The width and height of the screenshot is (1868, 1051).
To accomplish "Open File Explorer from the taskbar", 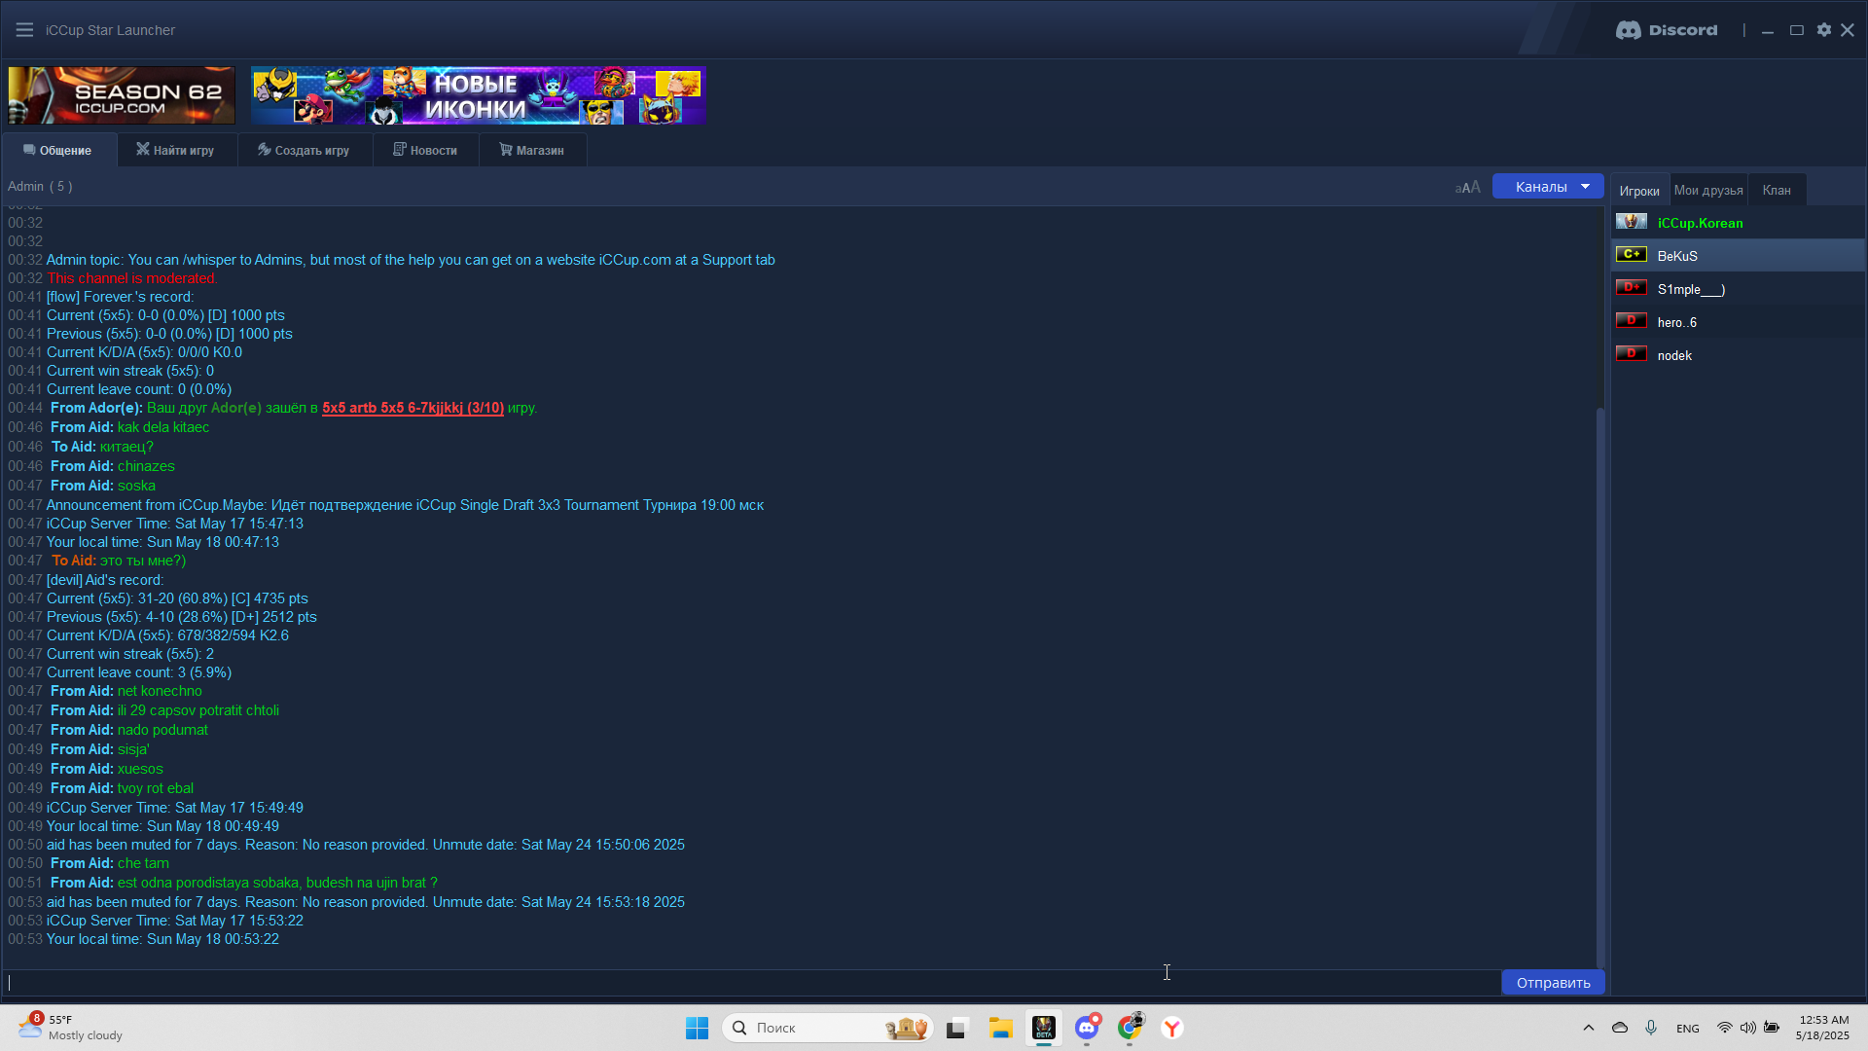I will [1001, 1028].
